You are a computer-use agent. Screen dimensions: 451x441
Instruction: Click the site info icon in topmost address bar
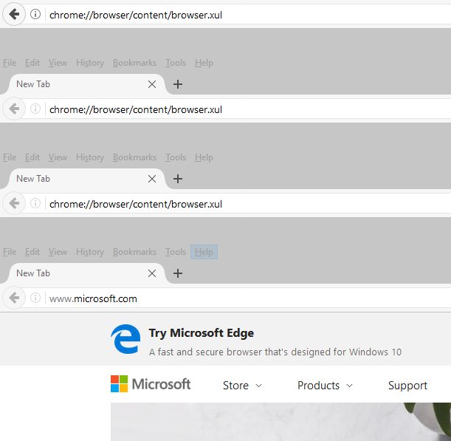35,14
